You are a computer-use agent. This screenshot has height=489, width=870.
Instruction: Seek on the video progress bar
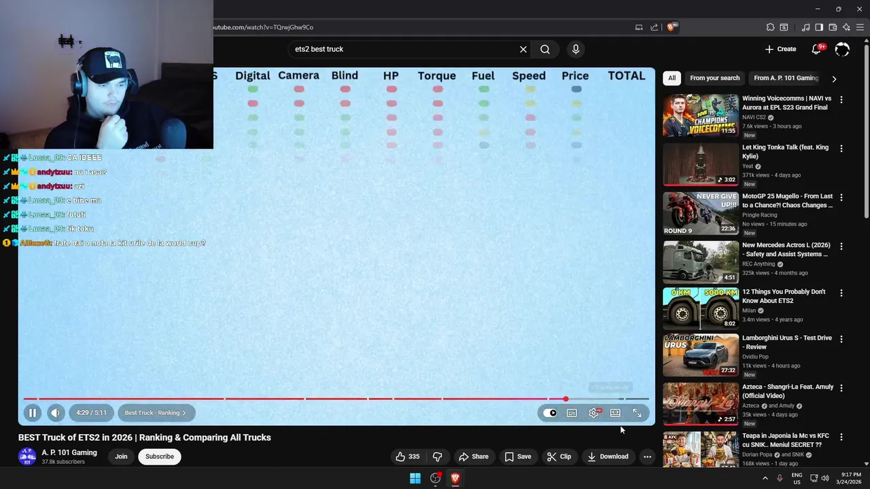click(x=336, y=399)
